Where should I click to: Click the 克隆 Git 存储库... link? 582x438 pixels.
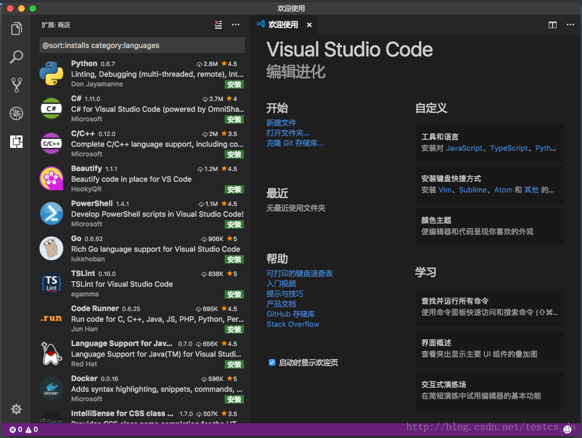[x=295, y=143]
